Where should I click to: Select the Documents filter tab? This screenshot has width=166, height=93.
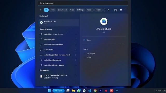click(x=62, y=10)
